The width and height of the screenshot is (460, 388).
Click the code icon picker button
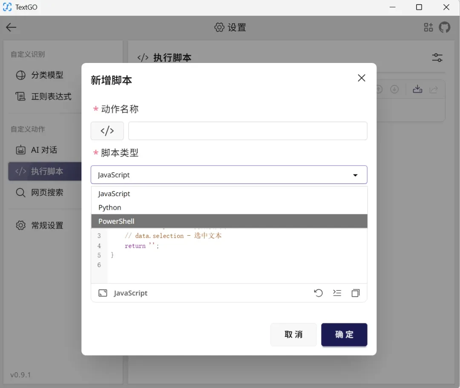(107, 131)
